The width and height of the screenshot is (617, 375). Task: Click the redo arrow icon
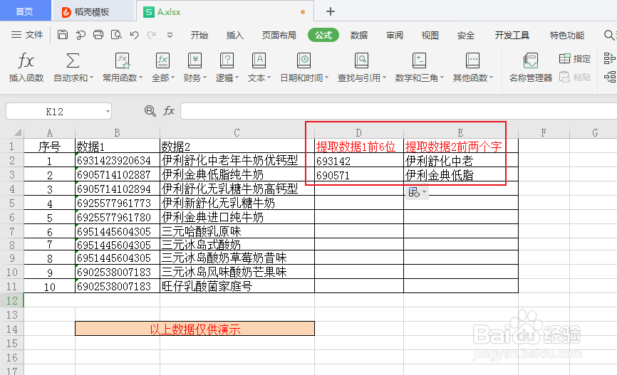(151, 35)
